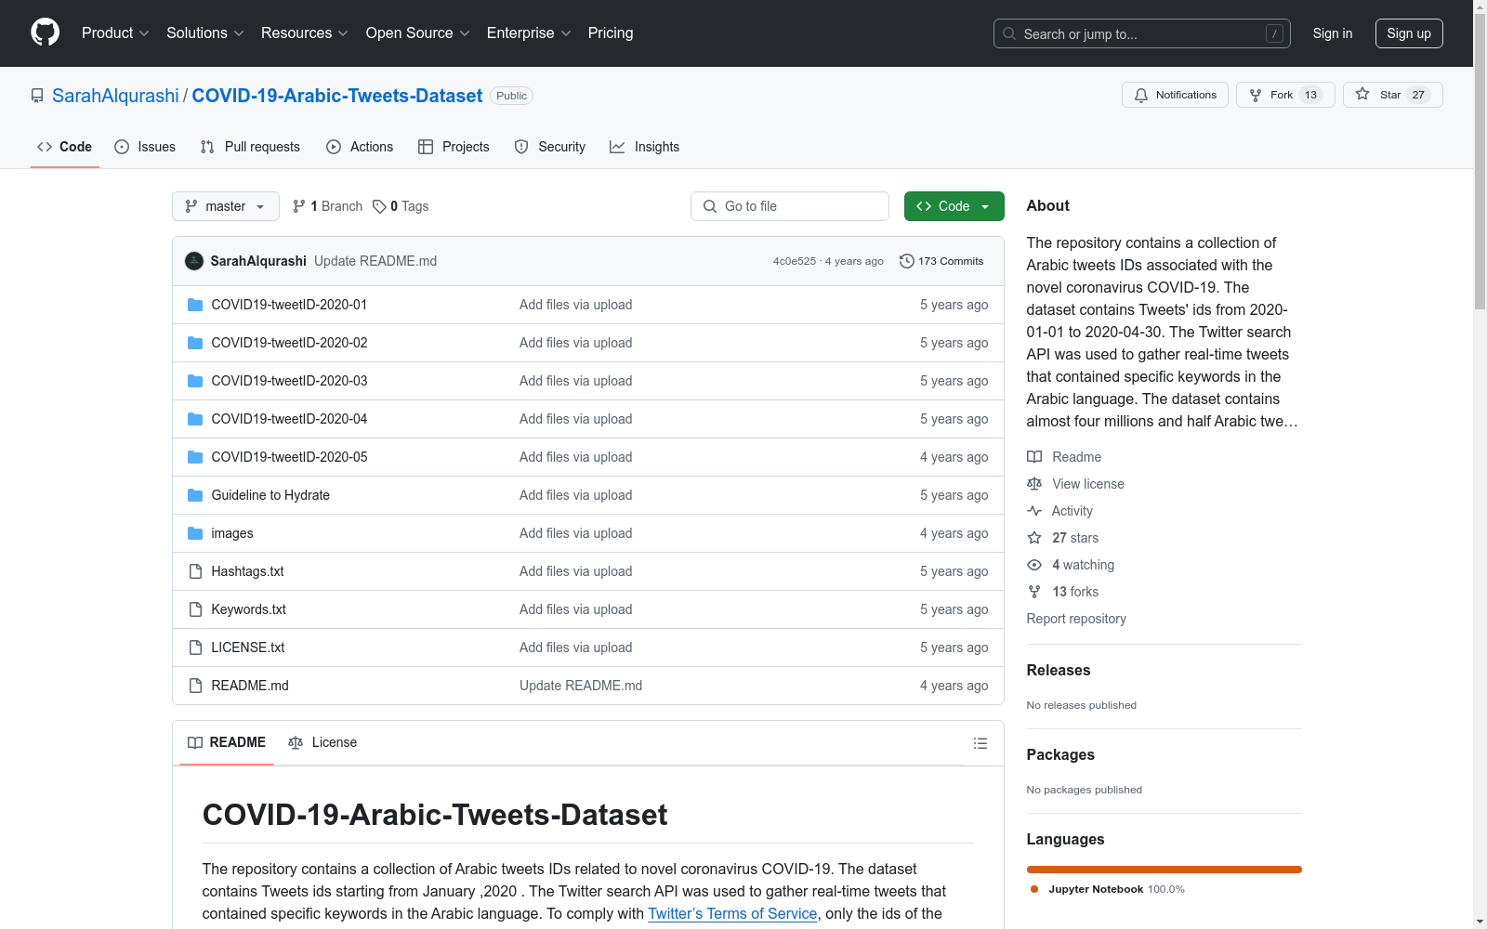Open the COVID19-tweetID-2020-05 folder
The width and height of the screenshot is (1487, 929).
pos(289,457)
